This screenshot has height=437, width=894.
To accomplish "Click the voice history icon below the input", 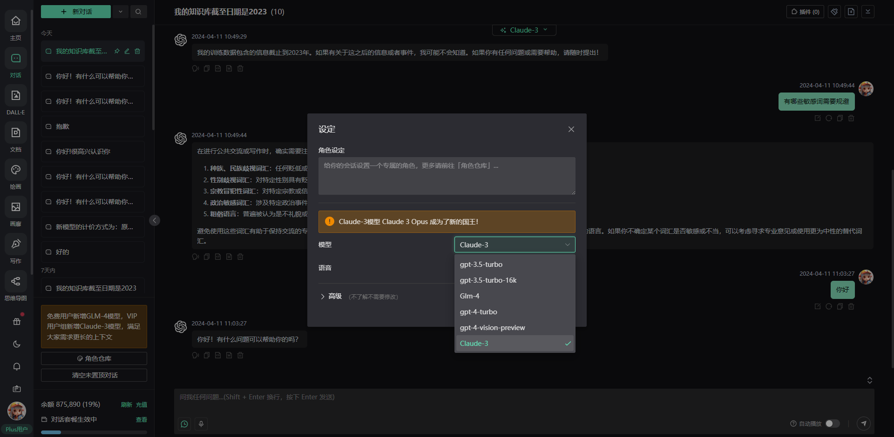I will [184, 424].
